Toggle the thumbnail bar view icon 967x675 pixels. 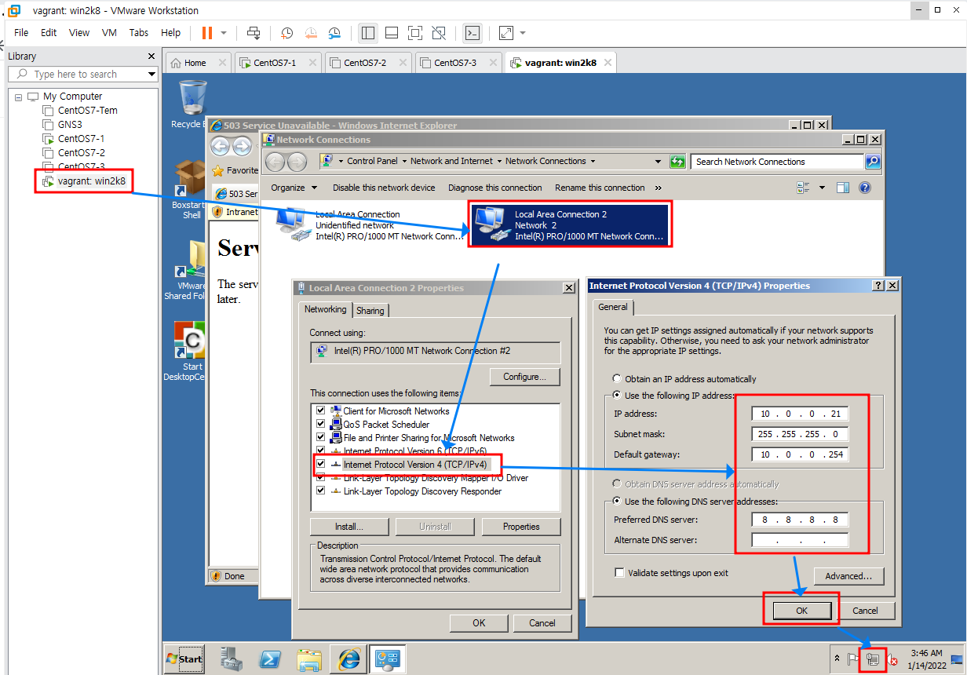pos(392,33)
